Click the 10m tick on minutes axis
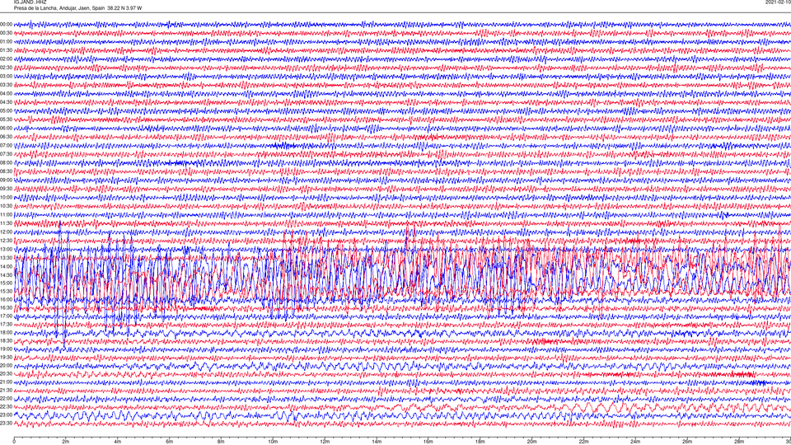Screen dimensions: 791x445 [273, 442]
